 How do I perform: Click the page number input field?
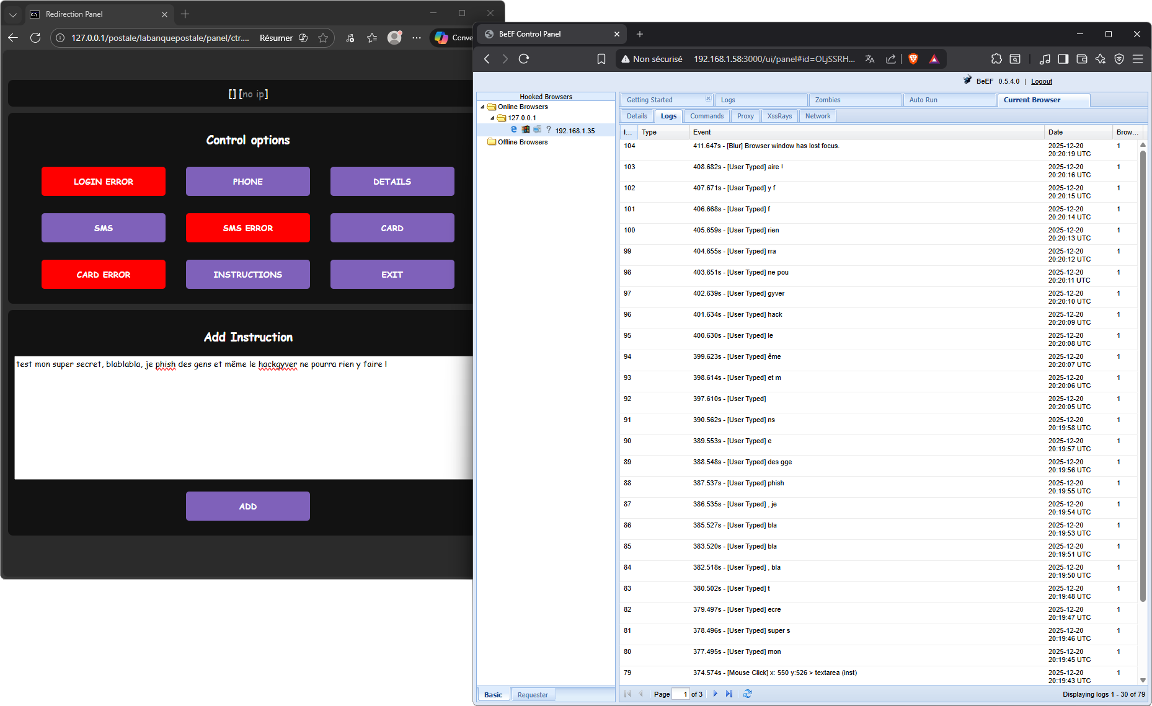[x=681, y=694]
